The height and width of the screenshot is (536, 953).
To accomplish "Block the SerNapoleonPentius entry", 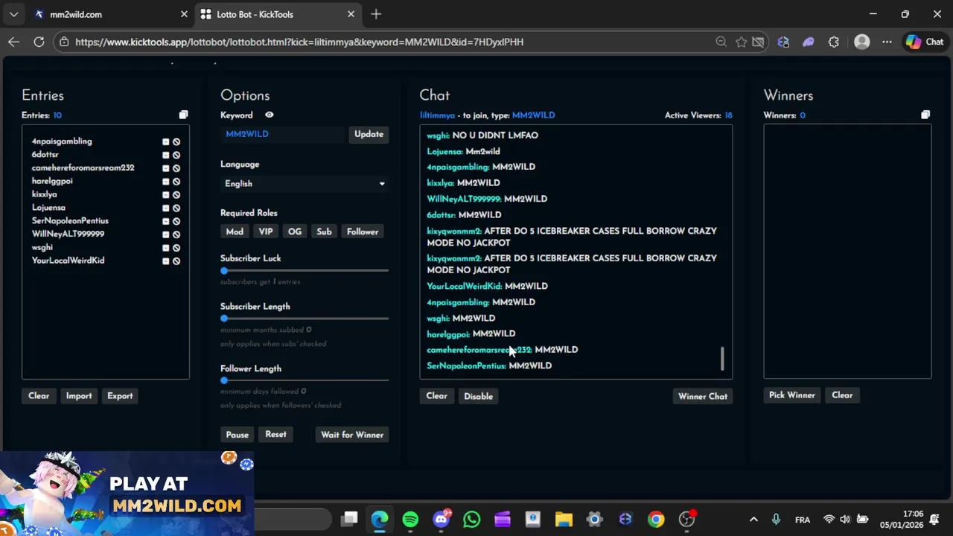I will 176,221.
